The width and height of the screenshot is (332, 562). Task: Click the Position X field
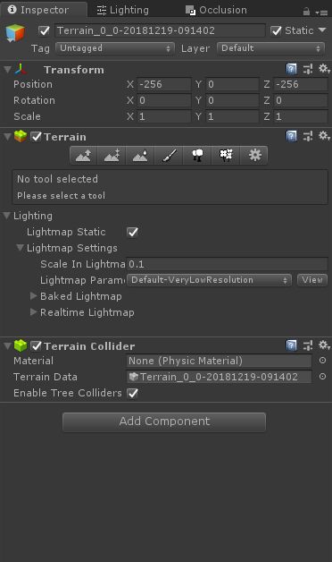pos(164,85)
